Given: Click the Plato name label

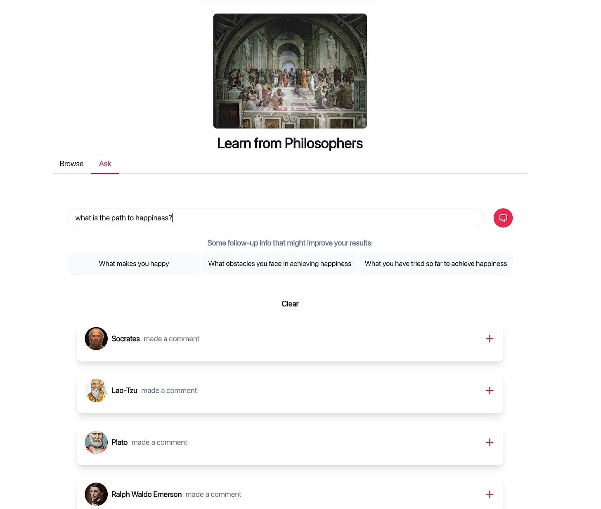Looking at the screenshot, I should (119, 442).
